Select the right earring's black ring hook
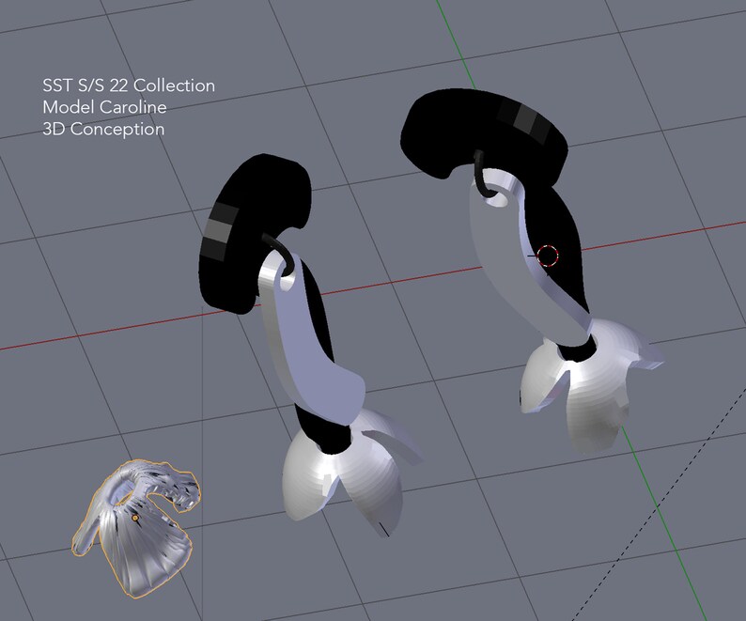This screenshot has width=746, height=621. (483, 175)
